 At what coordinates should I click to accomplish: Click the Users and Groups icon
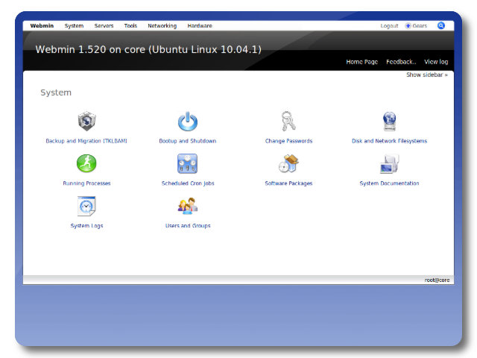coord(187,206)
